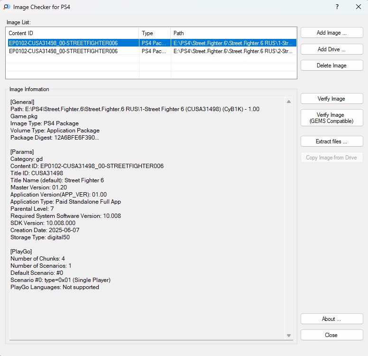The image size is (368, 356).
Task: Open the help question mark button
Action: pos(337,7)
